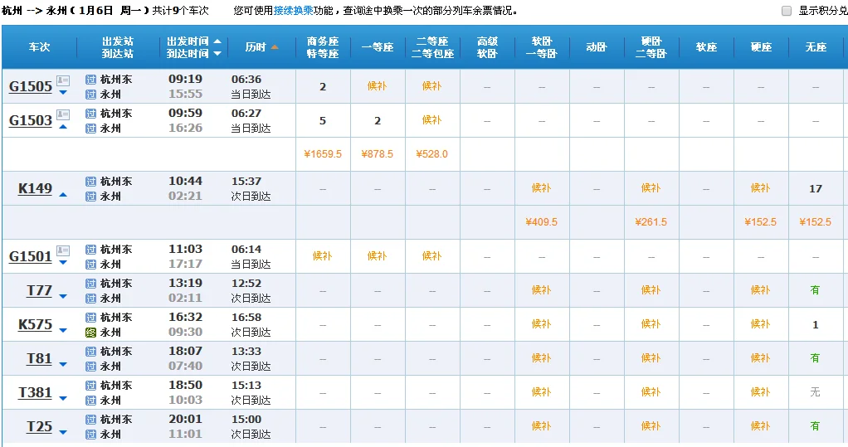Sort by duration using 历时 arrow
Image resolution: width=848 pixels, height=447 pixels.
[x=275, y=47]
